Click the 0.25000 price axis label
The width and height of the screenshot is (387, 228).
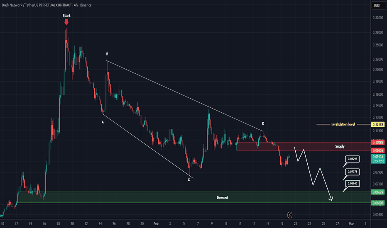[378, 45]
